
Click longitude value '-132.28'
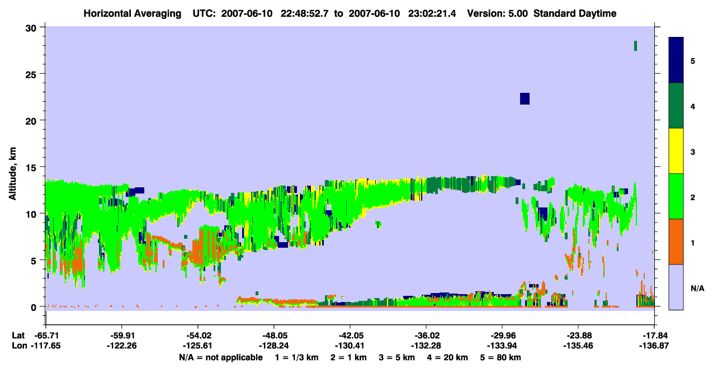[426, 346]
